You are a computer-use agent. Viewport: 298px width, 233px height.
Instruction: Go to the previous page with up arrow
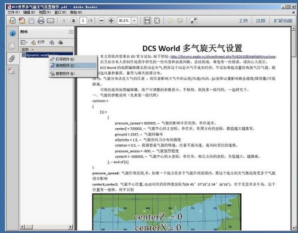coord(64,21)
